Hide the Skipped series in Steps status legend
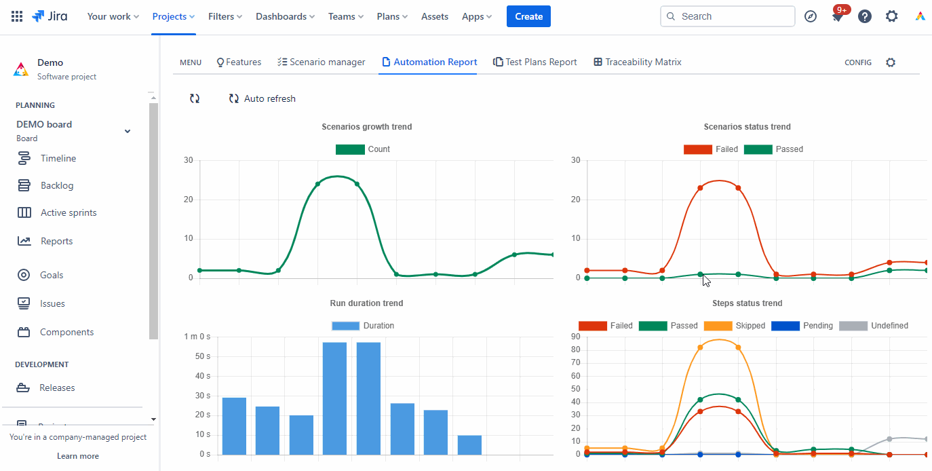Viewport: 932px width, 471px height. click(737, 325)
